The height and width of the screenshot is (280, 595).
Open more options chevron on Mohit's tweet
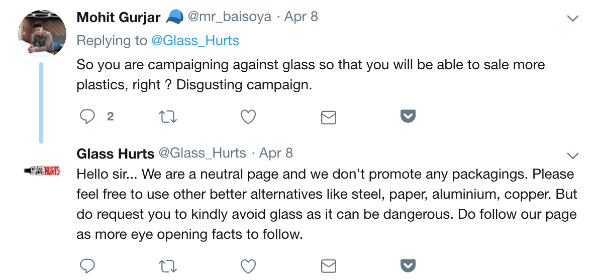(x=572, y=19)
